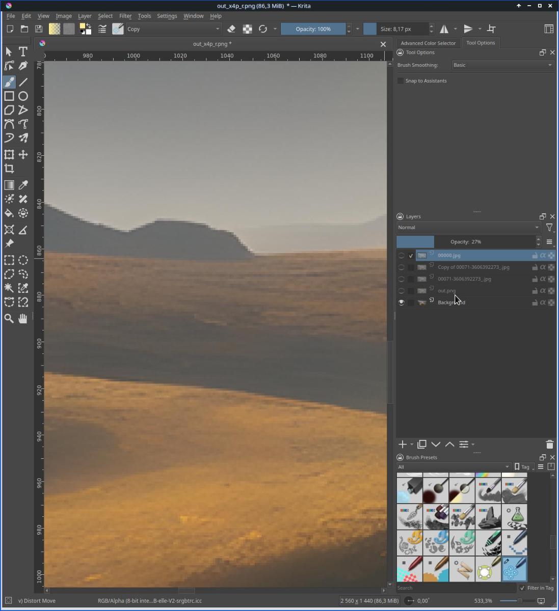Expand the layer blending mode Normal dropdown
Viewport: 559px width, 611px height.
468,228
